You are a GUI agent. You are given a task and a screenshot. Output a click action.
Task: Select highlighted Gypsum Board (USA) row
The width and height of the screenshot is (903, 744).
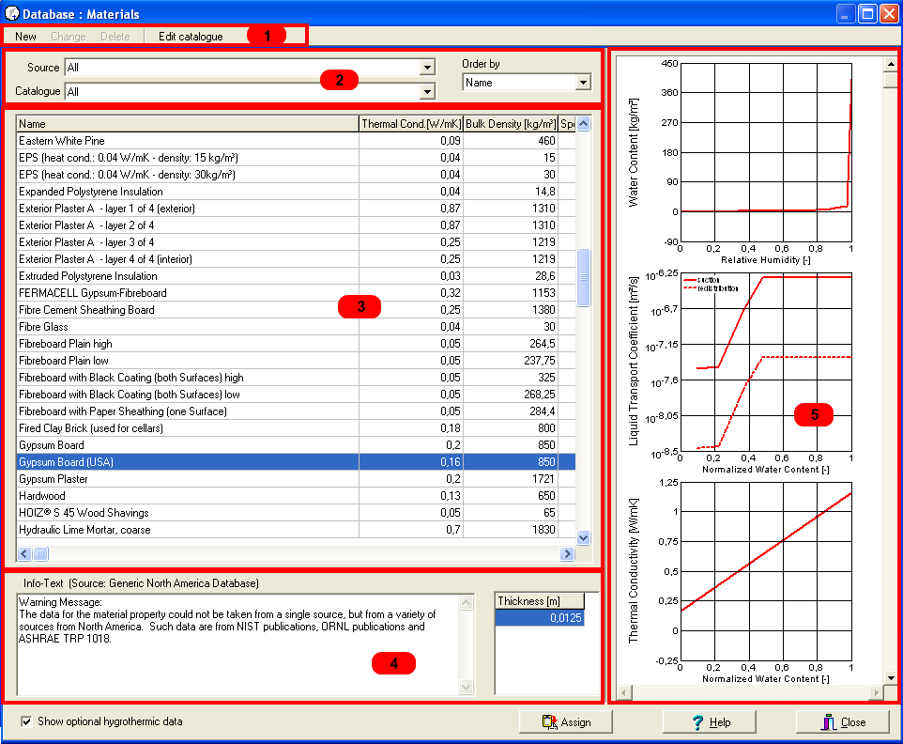click(x=296, y=462)
